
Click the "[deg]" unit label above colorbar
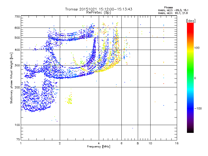191,21
